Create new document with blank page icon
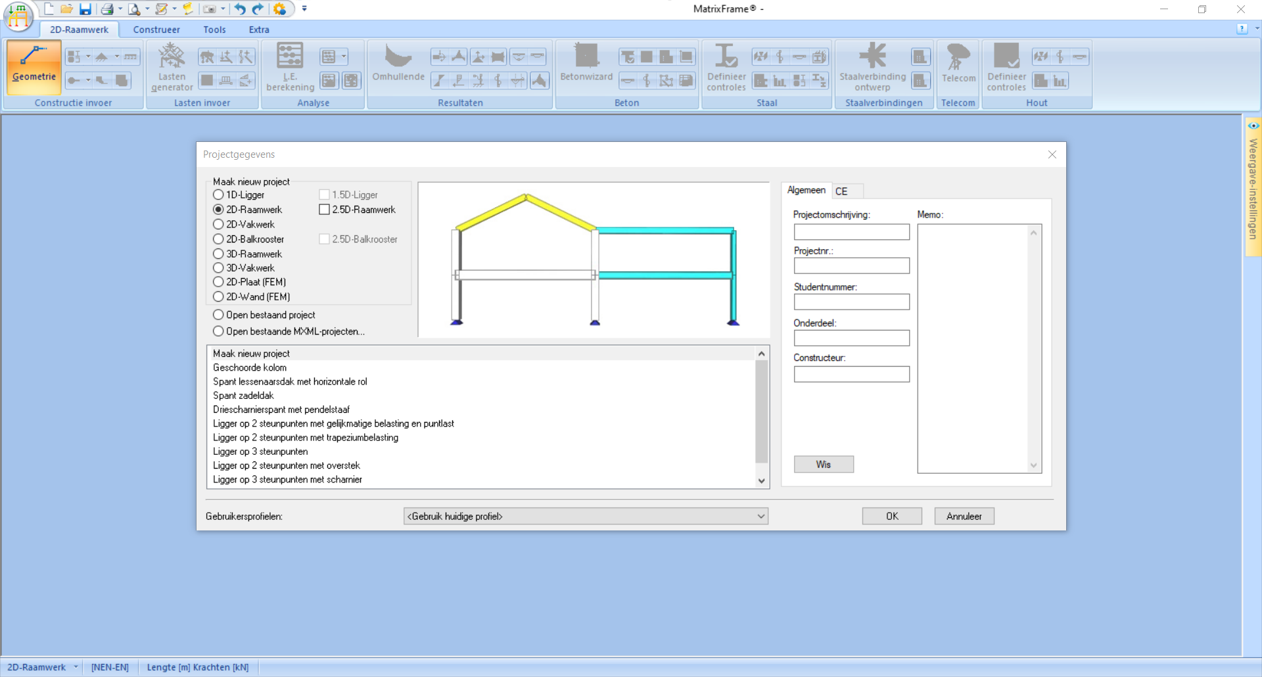 click(x=49, y=9)
